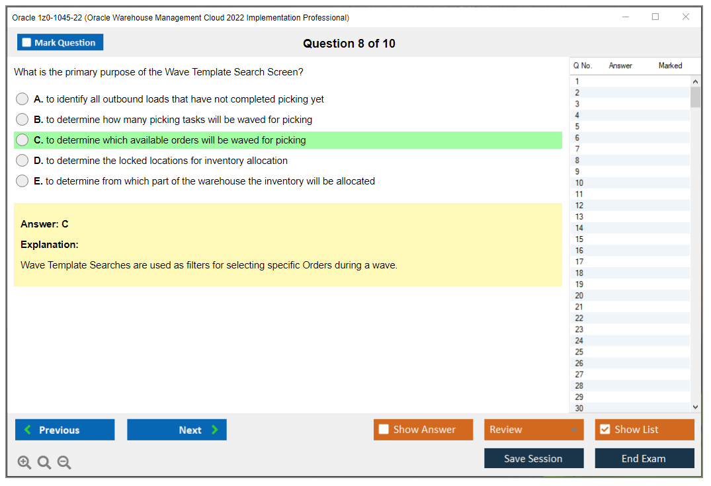Click the question list scrollbar down arrow

(x=694, y=407)
